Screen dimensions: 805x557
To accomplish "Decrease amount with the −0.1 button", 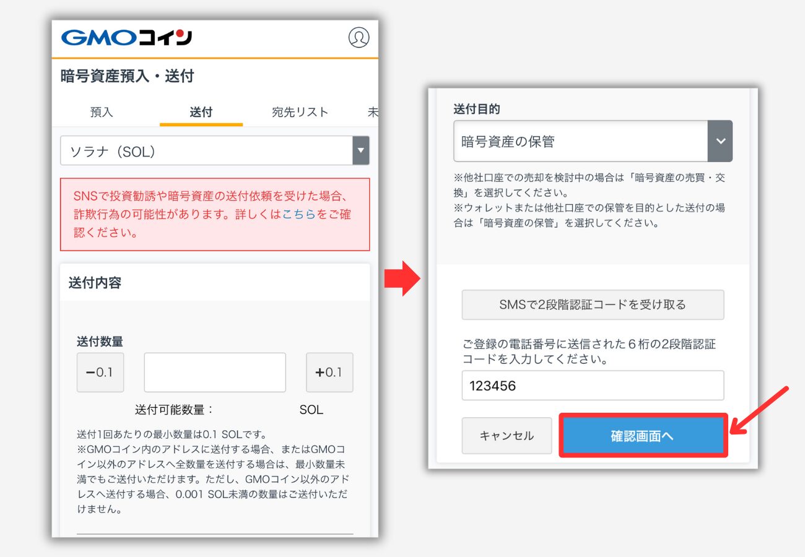I will (100, 373).
